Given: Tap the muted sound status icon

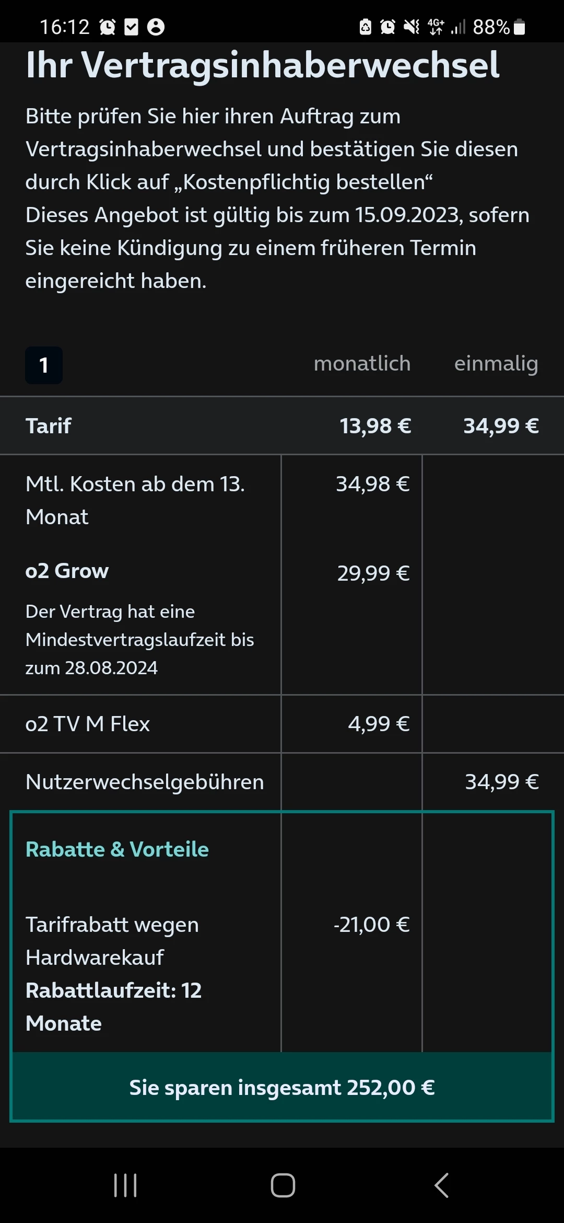Looking at the screenshot, I should (412, 27).
